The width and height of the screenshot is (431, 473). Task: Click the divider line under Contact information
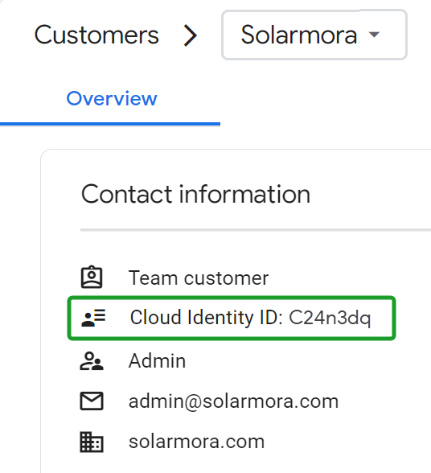(x=256, y=230)
